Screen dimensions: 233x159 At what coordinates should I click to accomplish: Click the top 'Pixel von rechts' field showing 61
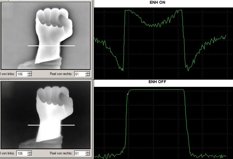[x=79, y=74]
